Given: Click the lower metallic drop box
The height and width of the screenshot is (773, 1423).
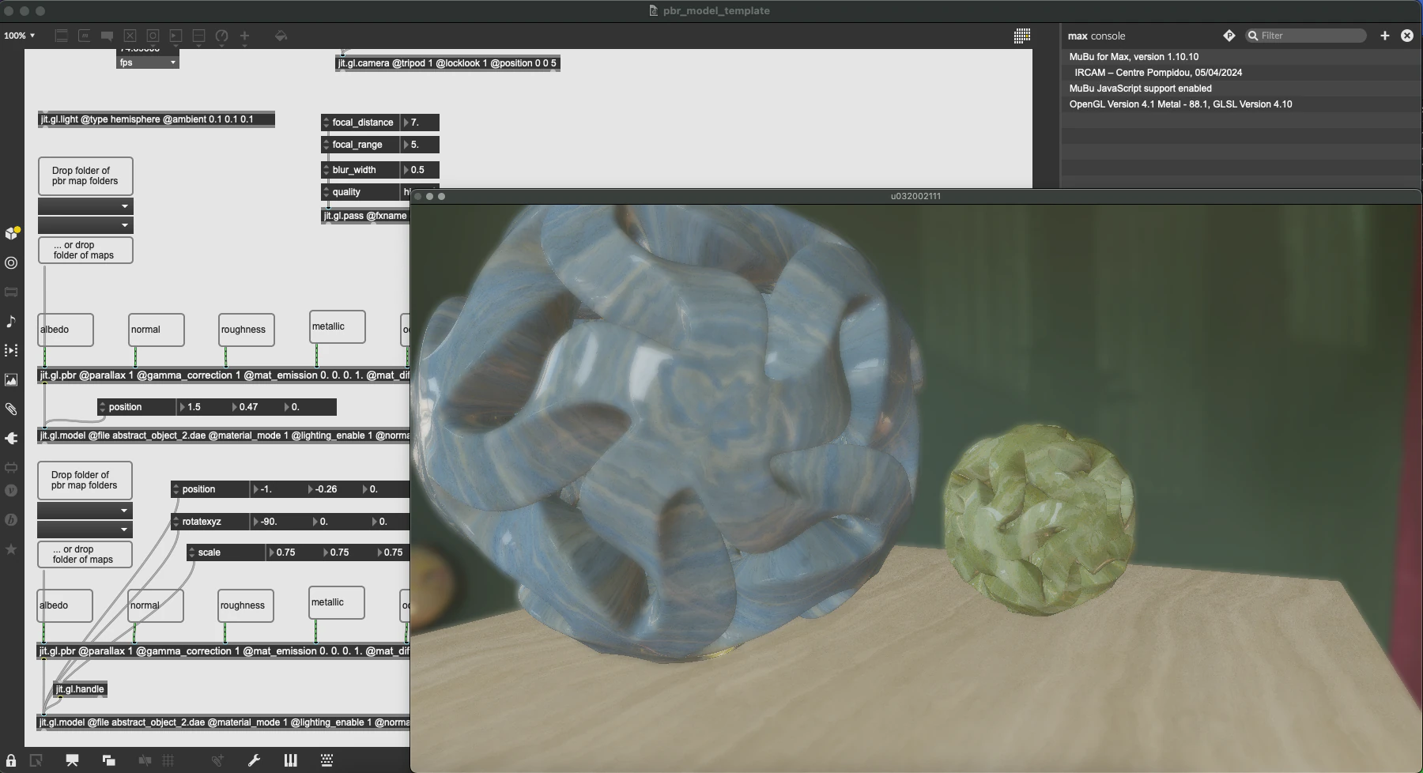Looking at the screenshot, I should [x=337, y=602].
